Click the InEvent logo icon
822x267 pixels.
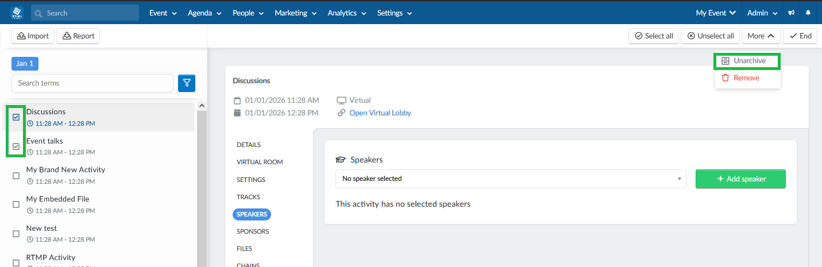point(17,13)
